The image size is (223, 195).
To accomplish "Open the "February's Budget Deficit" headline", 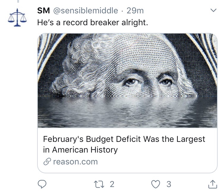I will coord(124,139).
